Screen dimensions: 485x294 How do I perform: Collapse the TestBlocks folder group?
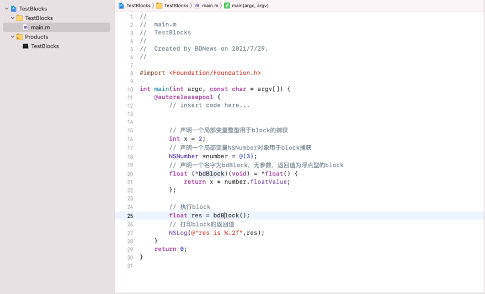click(13, 18)
